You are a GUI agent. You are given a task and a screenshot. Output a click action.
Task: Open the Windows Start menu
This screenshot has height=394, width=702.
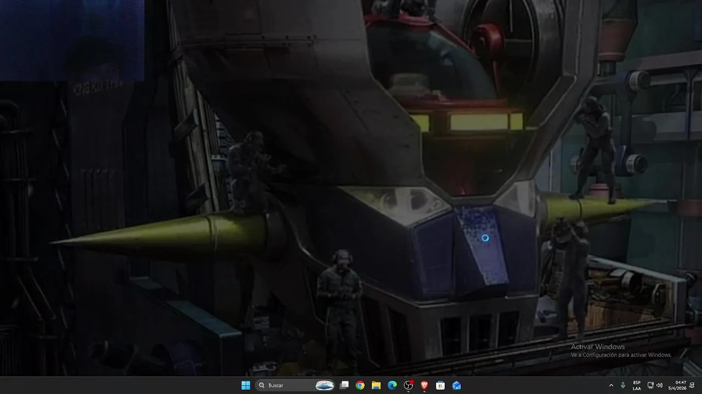246,385
